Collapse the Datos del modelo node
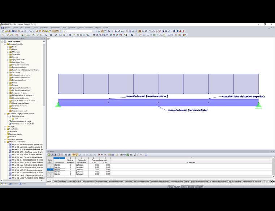 tap(5, 44)
